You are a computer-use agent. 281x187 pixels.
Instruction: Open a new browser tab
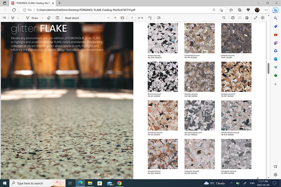(x=60, y=3)
